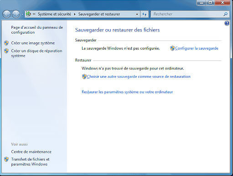Click the Control Panel icon in address bar
This screenshot has height=176, width=233.
click(x=28, y=14)
